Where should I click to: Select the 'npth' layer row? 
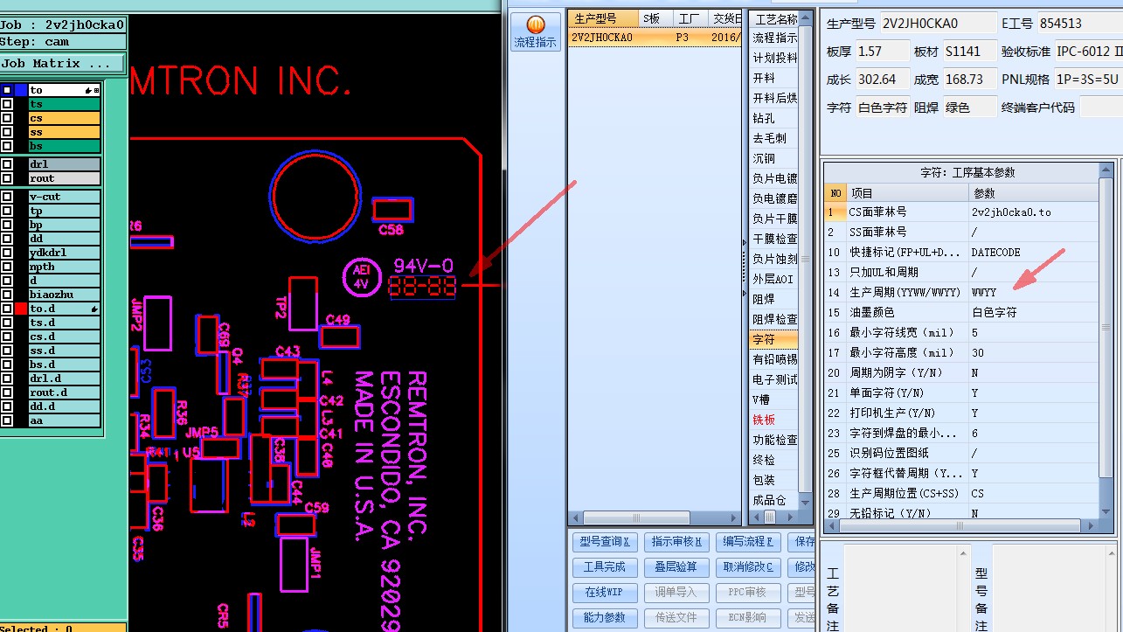[x=64, y=267]
